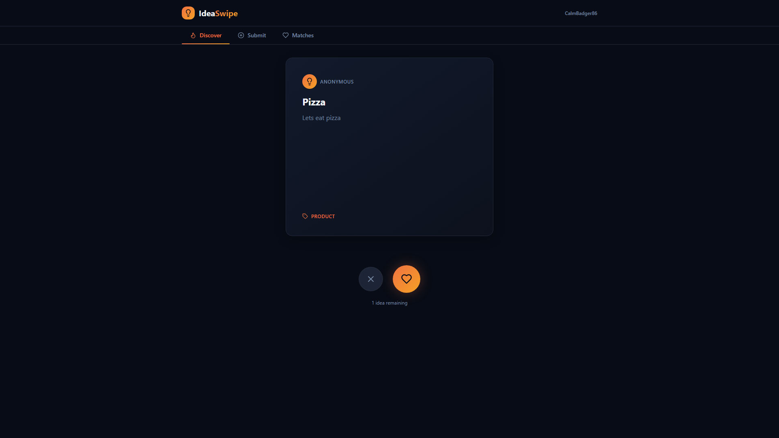This screenshot has width=779, height=438.
Task: Like the Pizza idea with heart button
Action: coord(407,279)
